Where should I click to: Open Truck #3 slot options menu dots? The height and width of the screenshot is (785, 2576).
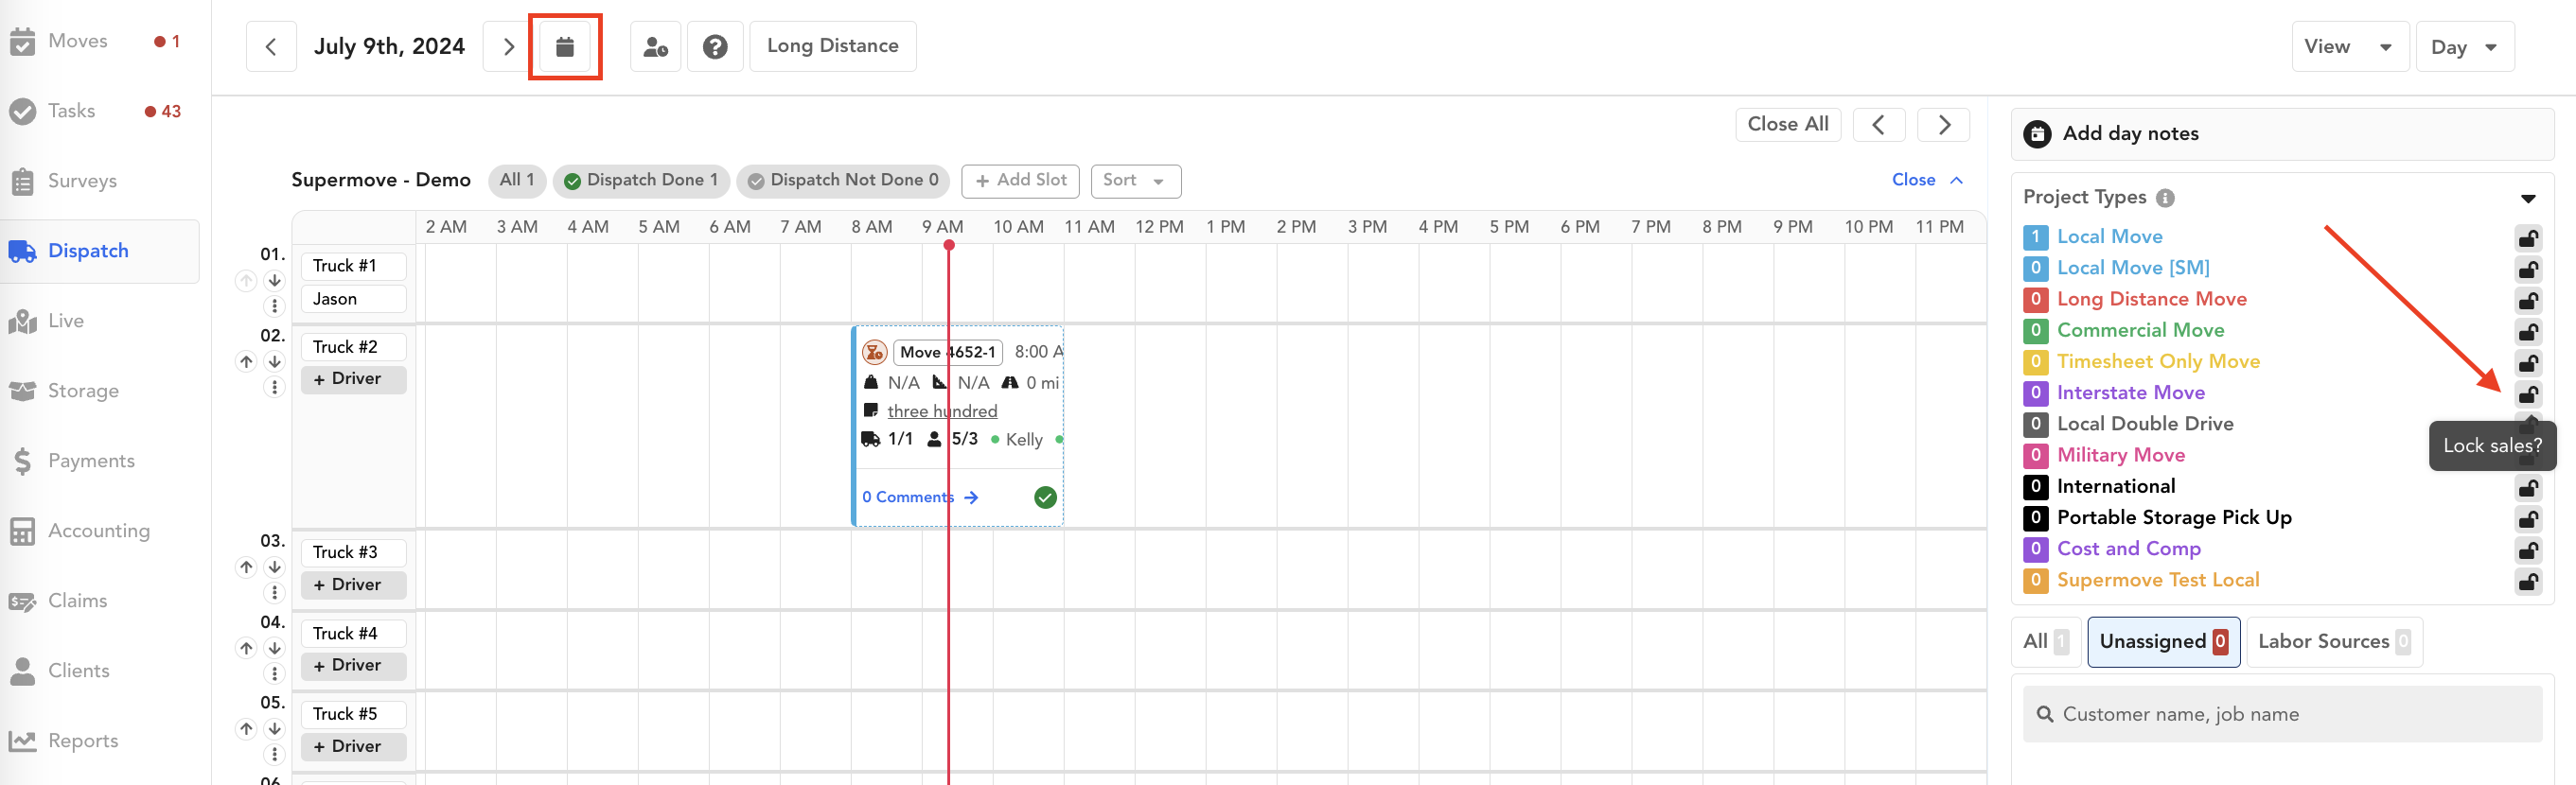point(274,593)
